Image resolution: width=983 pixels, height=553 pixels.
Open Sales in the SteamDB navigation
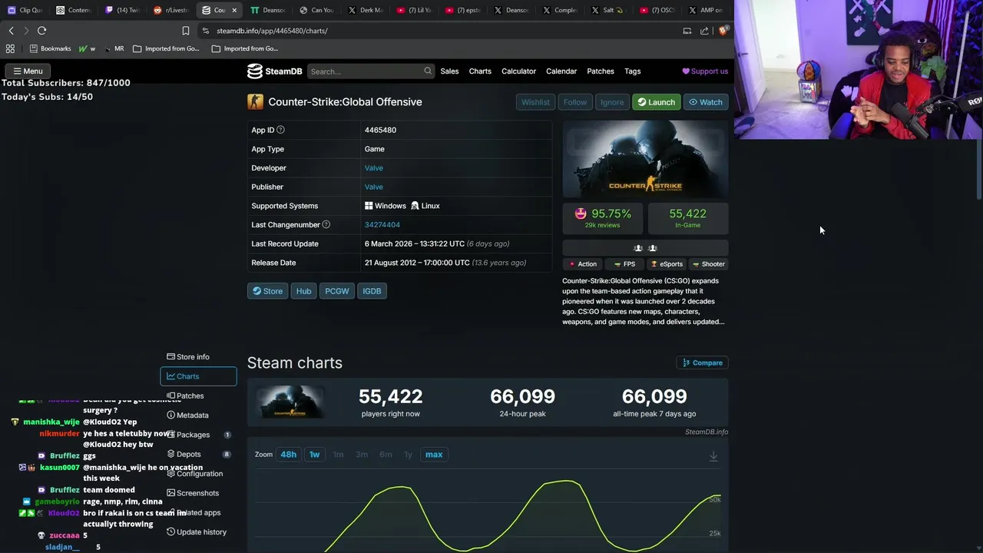click(x=449, y=71)
